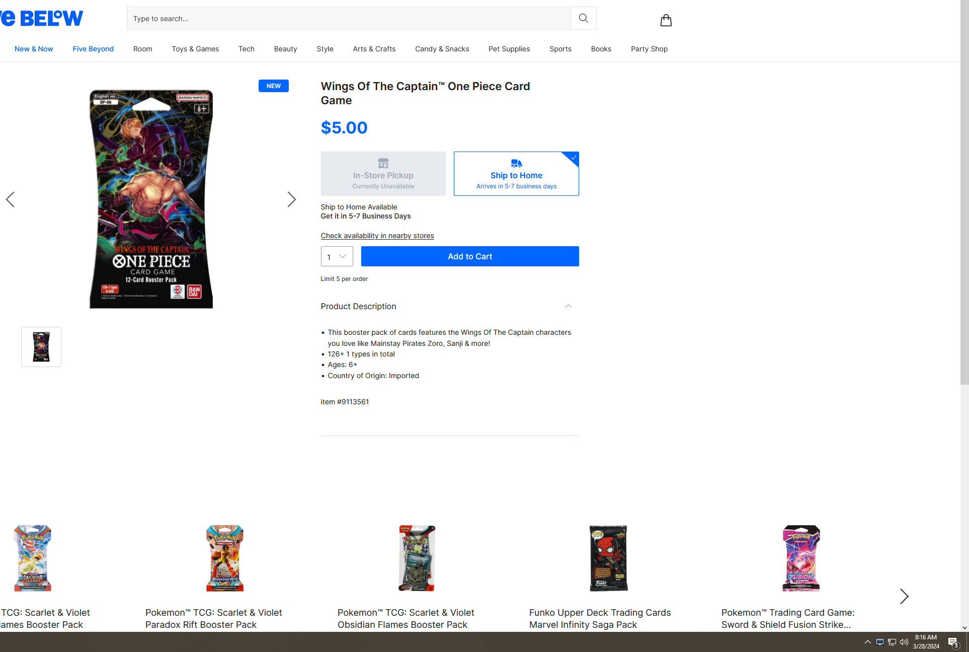Show the next product image
Image resolution: width=969 pixels, height=652 pixels.
(291, 199)
